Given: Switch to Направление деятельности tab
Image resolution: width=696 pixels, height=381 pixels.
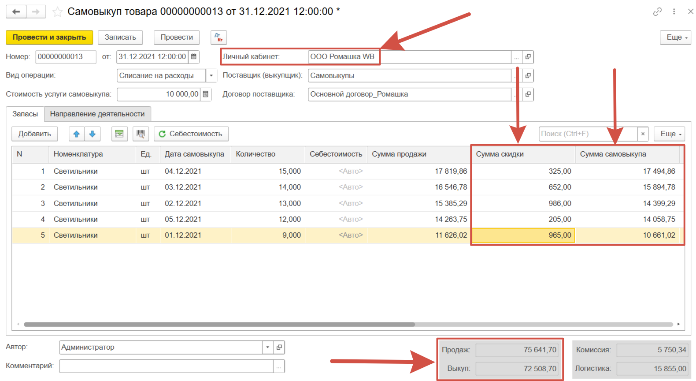Looking at the screenshot, I should coord(97,114).
